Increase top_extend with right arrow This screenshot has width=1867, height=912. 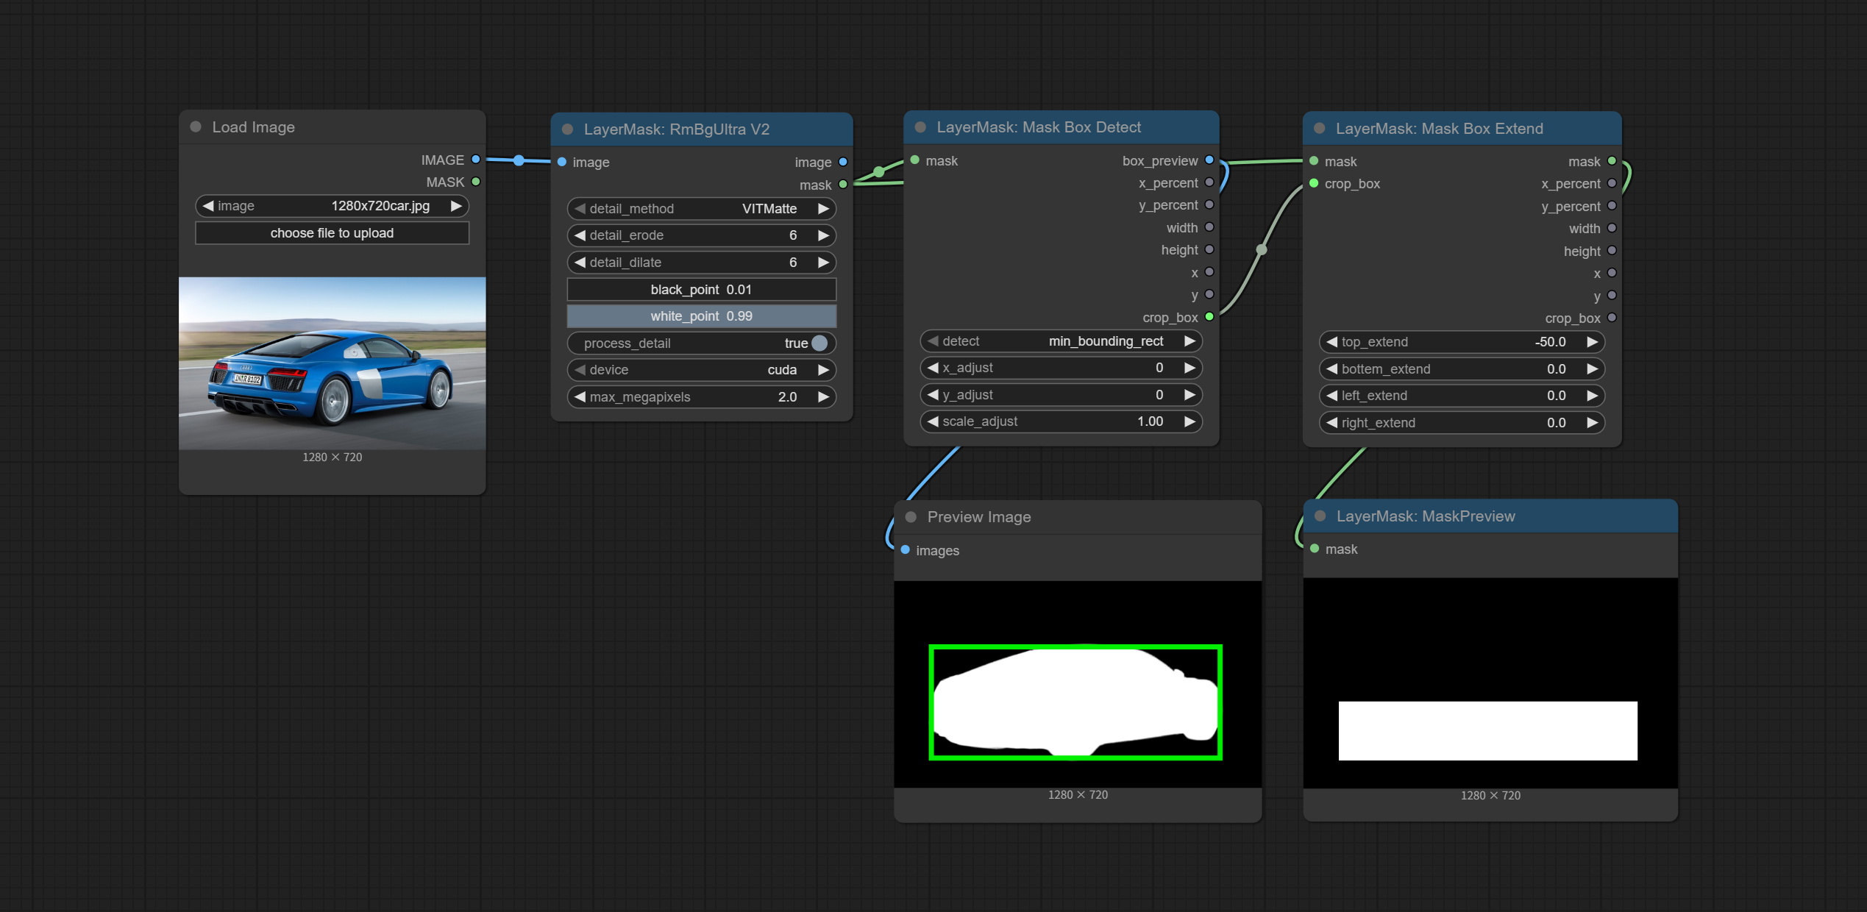[x=1592, y=342]
